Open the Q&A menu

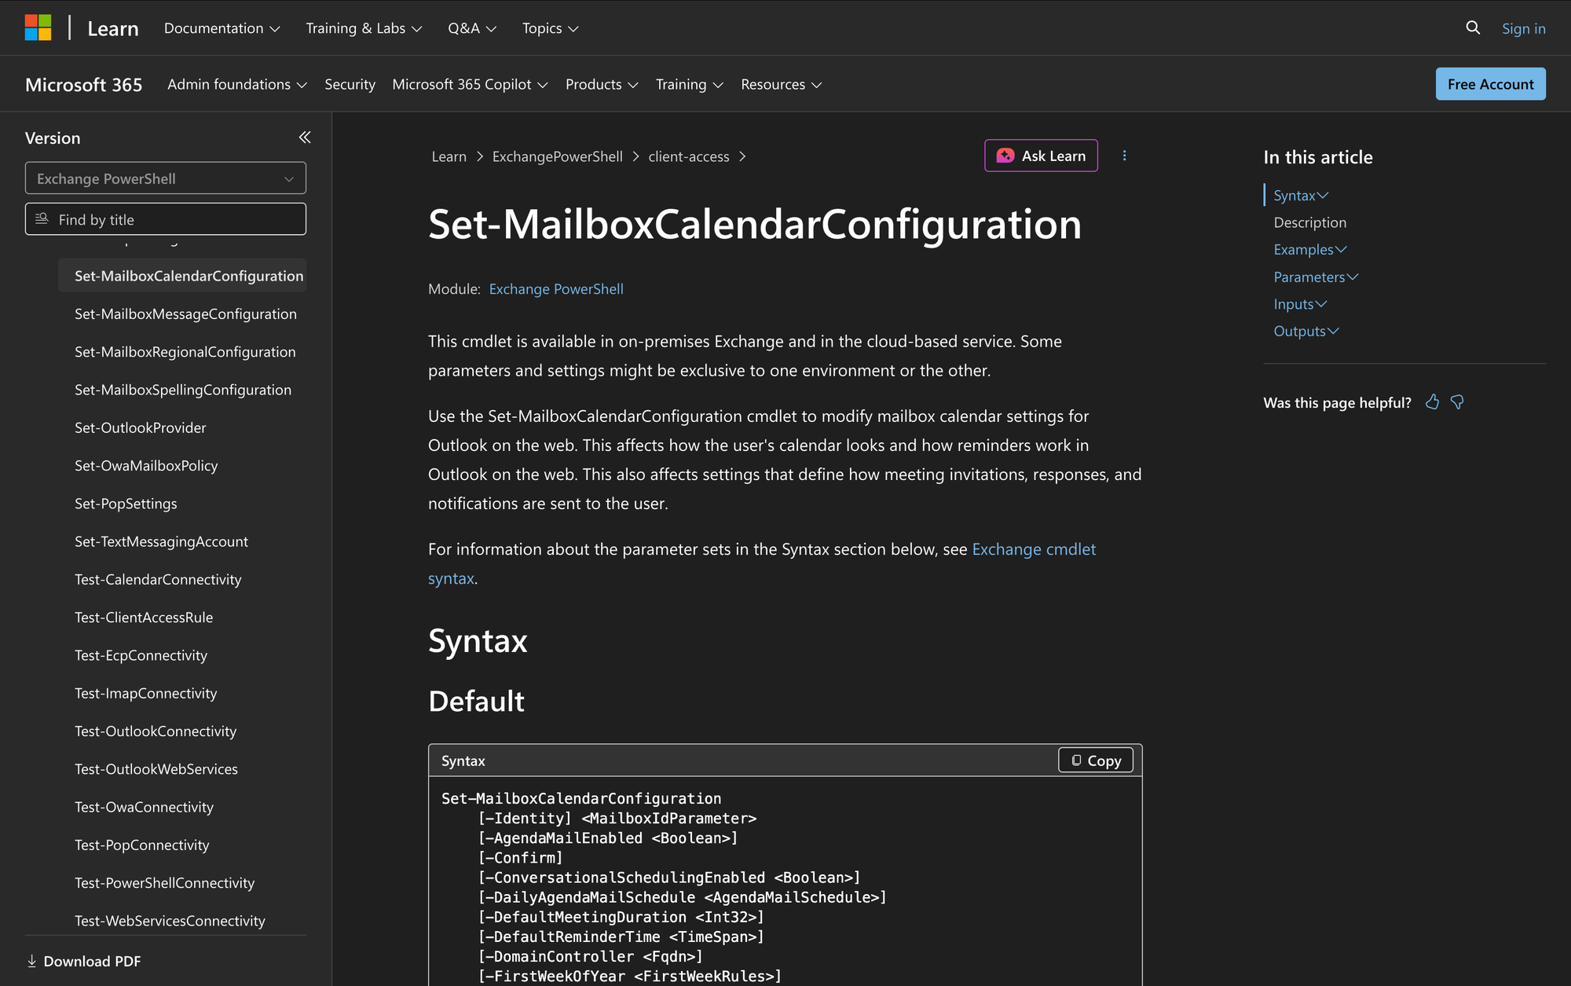click(x=472, y=28)
